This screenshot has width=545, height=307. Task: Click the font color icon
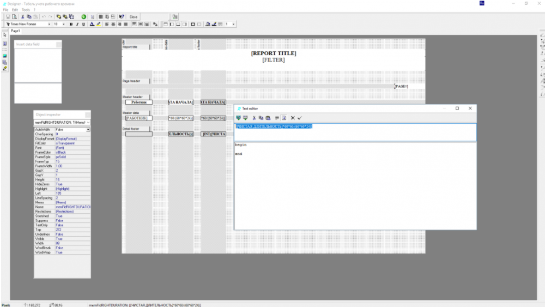pyautogui.click(x=92, y=24)
